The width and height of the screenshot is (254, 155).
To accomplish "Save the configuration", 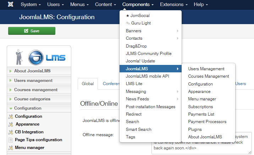I will coord(32,31).
